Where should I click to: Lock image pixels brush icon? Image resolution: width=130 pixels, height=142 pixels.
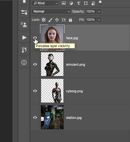[x=50, y=20]
